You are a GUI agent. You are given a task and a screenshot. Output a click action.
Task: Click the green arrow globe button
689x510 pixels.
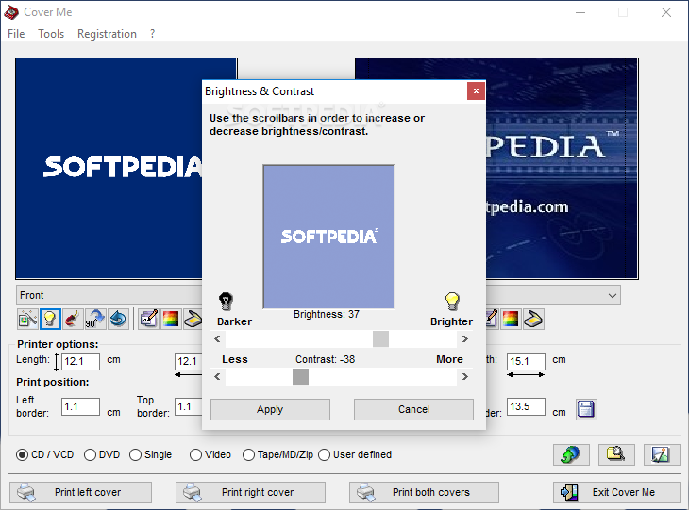(x=571, y=454)
